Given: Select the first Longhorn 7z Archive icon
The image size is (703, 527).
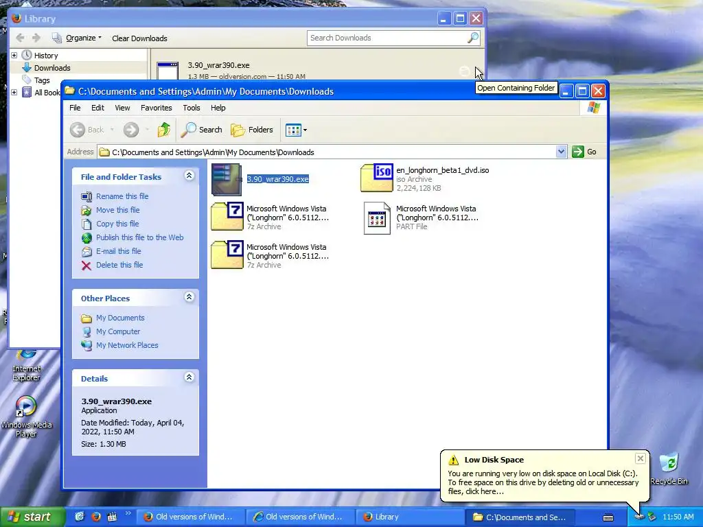Looking at the screenshot, I should click(x=227, y=216).
